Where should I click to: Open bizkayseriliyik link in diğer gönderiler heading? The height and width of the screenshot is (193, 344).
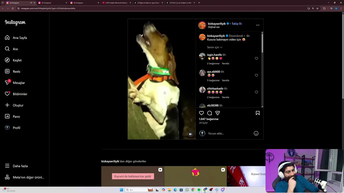pyautogui.click(x=110, y=161)
